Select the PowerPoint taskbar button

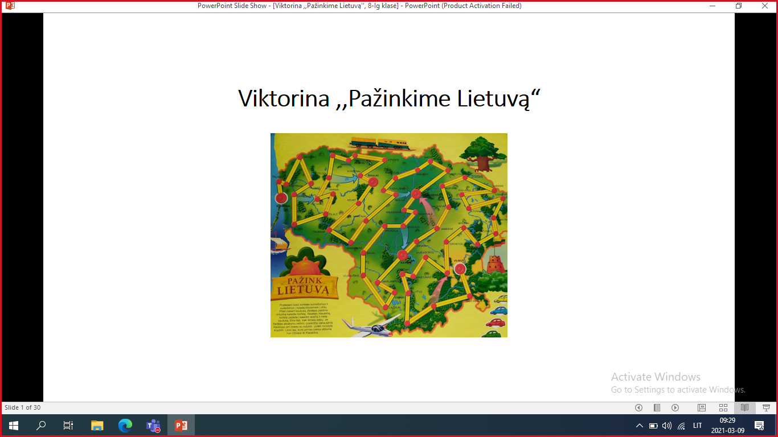click(x=181, y=425)
